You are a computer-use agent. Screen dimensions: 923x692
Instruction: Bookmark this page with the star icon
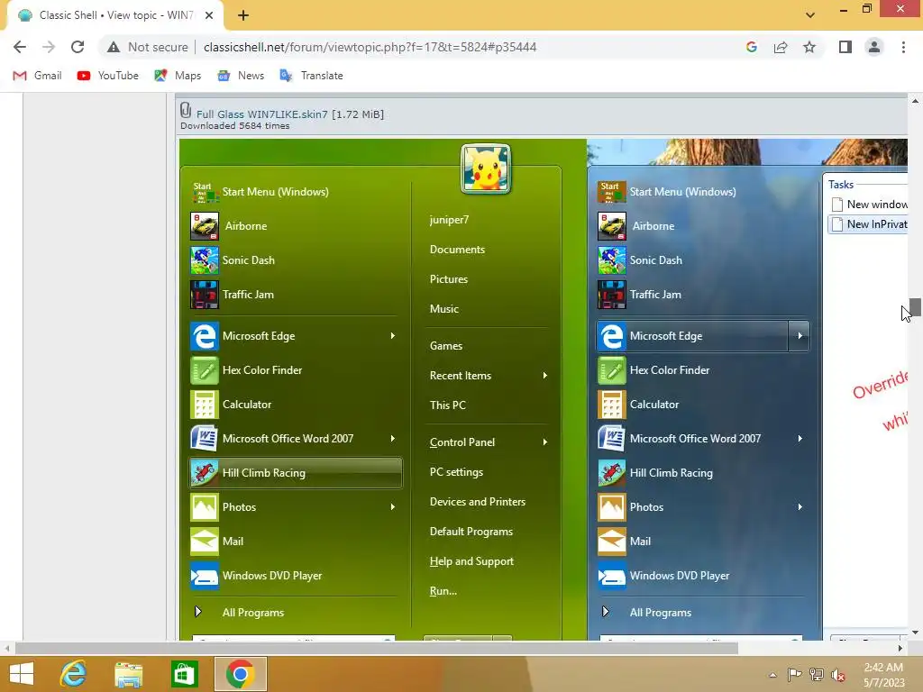pyautogui.click(x=809, y=47)
